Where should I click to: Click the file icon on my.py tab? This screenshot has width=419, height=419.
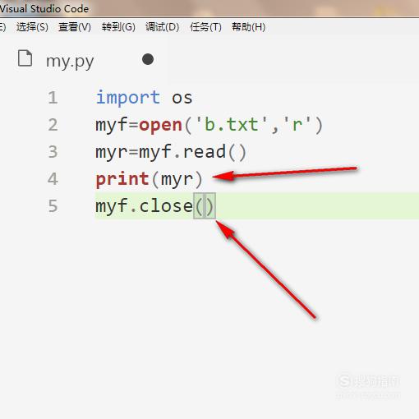(25, 58)
